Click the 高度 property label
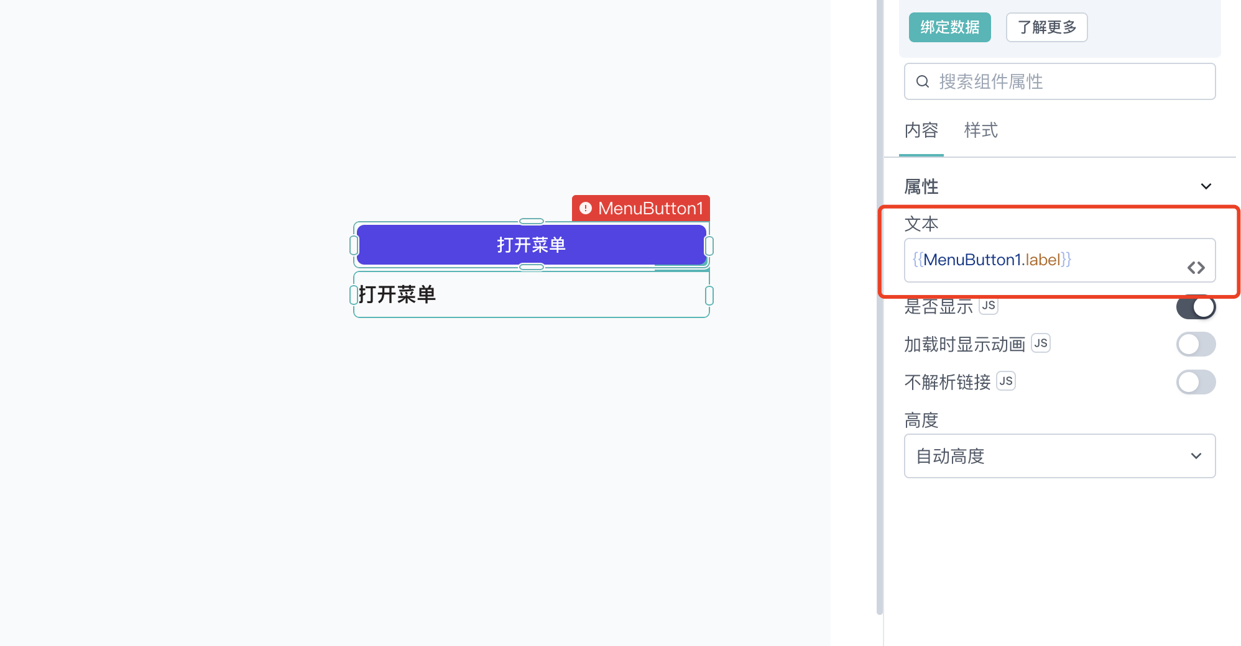This screenshot has height=646, width=1241. click(x=921, y=421)
